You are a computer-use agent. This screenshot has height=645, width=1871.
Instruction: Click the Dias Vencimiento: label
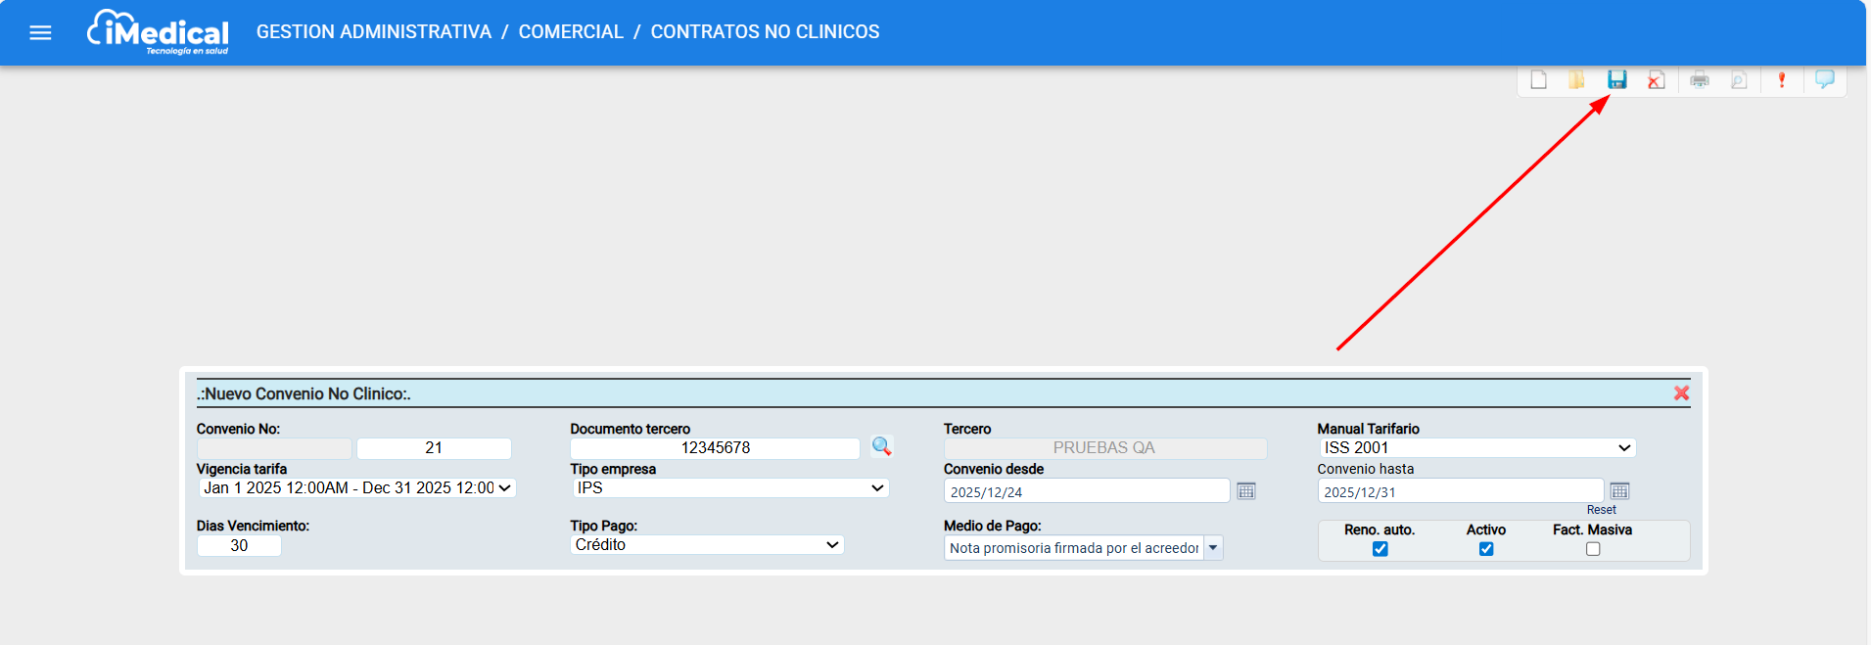pyautogui.click(x=253, y=526)
